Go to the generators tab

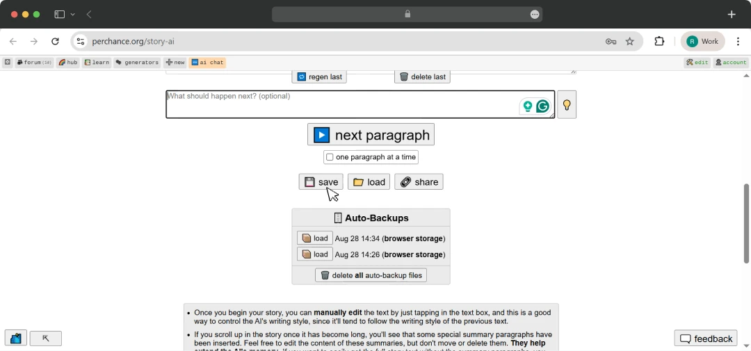click(x=137, y=63)
